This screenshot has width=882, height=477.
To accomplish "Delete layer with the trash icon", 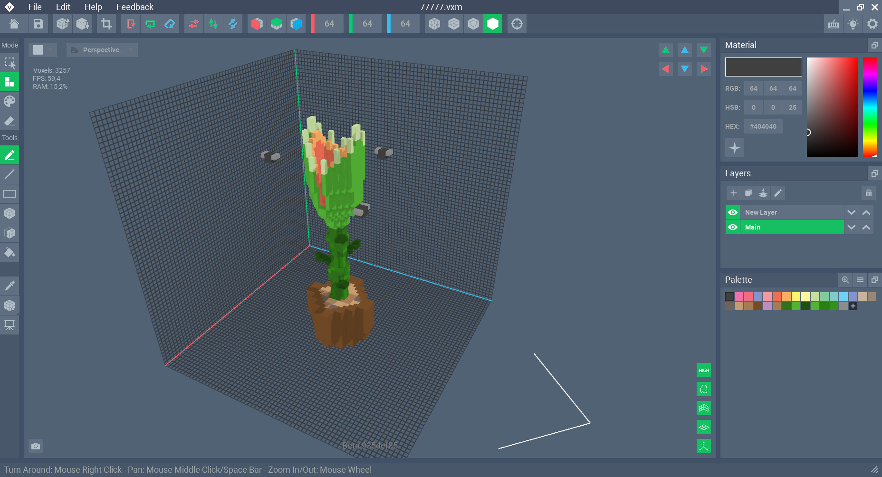I will click(x=868, y=193).
